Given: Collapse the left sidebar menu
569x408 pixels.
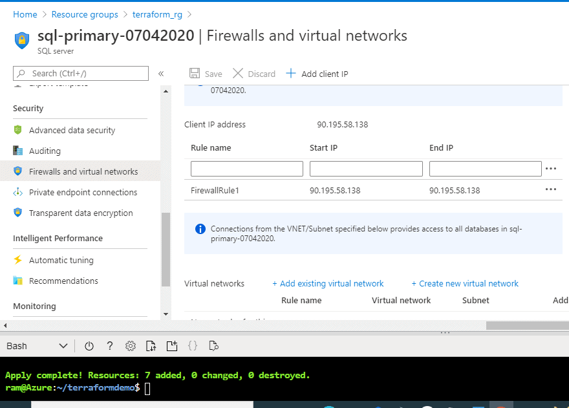Looking at the screenshot, I should pos(161,74).
